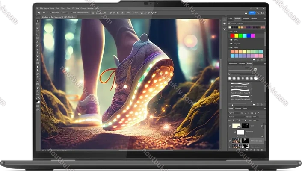Switch to the Channels tab
Image resolution: width=302 pixels, height=171 pixels.
point(239,108)
